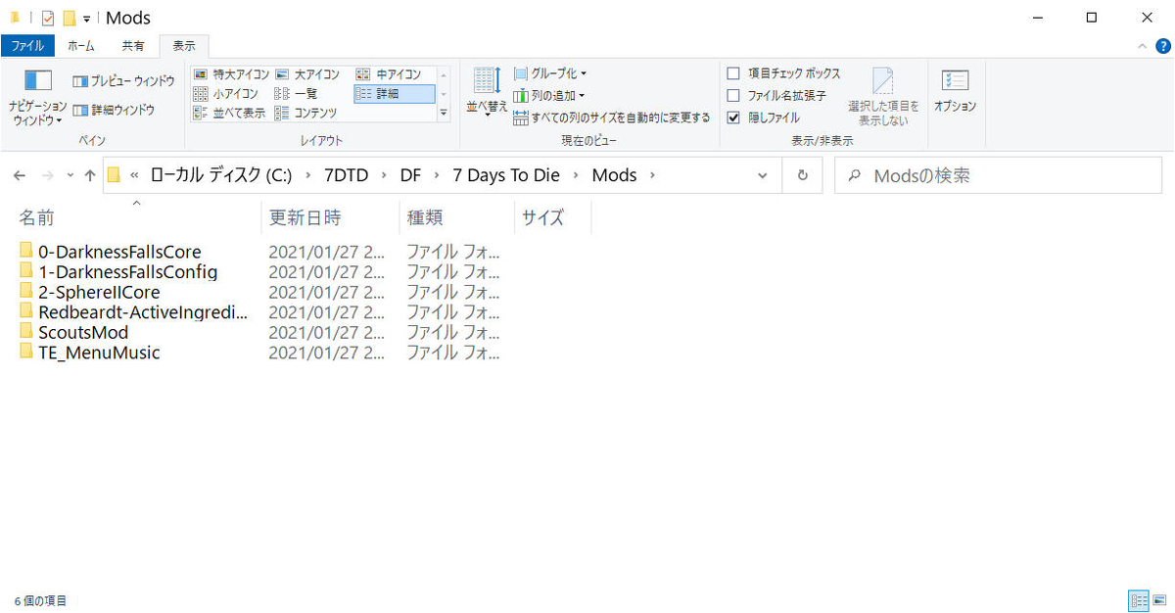Open the 列の追加 dropdown
This screenshot has width=1175, height=613.
tap(548, 95)
